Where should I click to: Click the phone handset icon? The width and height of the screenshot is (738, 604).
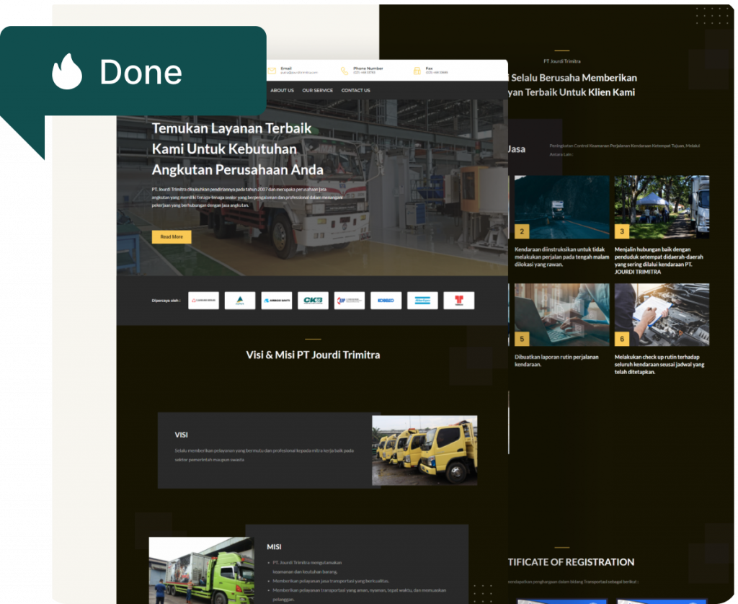344,71
